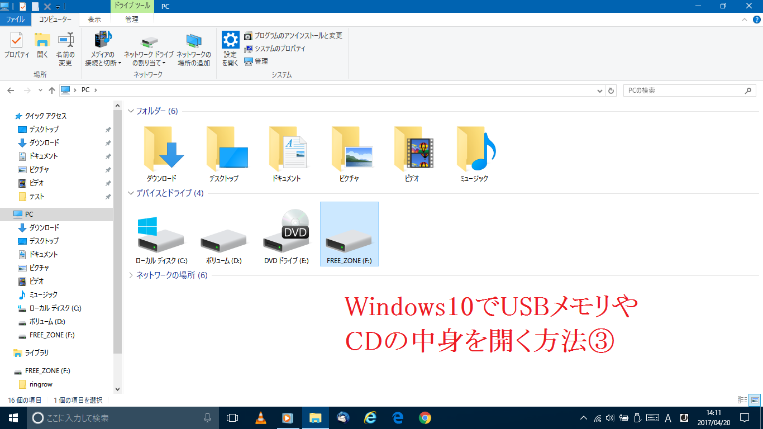Click System properties (システムのプロパティ)
The width and height of the screenshot is (763, 429).
275,49
